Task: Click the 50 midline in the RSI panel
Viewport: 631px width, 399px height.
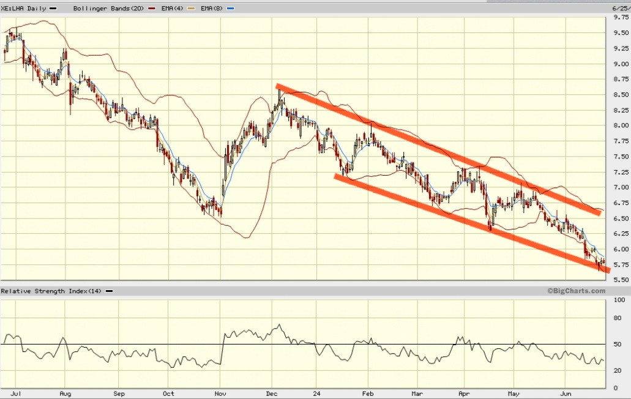Action: pos(306,344)
